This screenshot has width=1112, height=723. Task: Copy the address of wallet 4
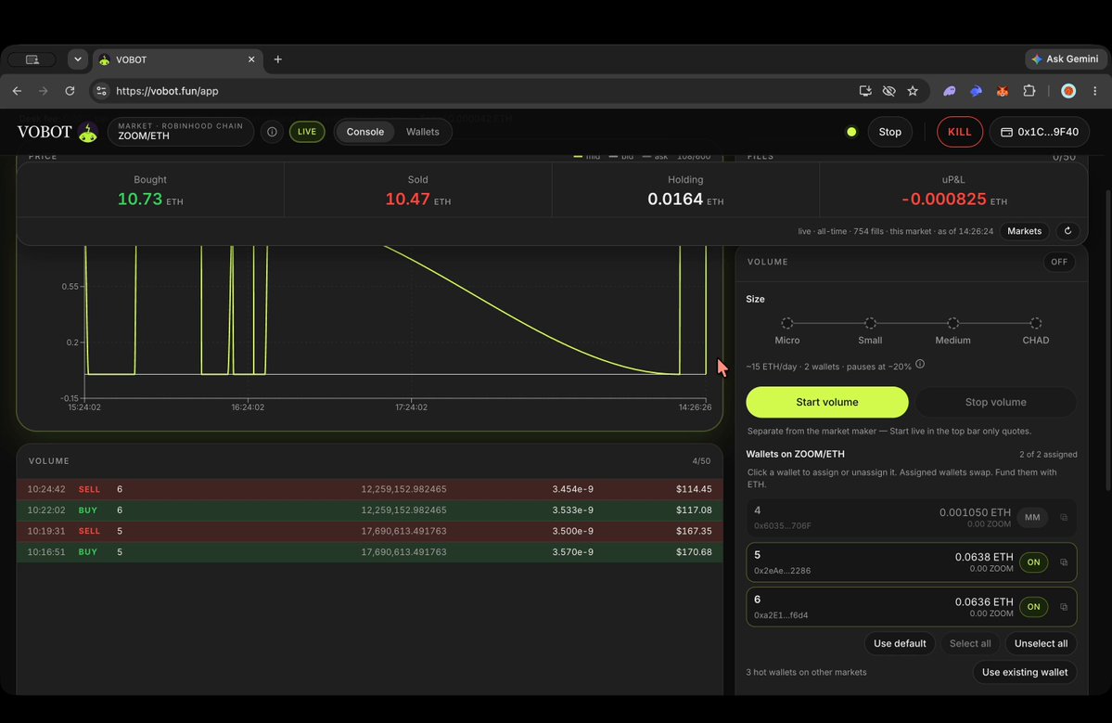tap(1064, 517)
